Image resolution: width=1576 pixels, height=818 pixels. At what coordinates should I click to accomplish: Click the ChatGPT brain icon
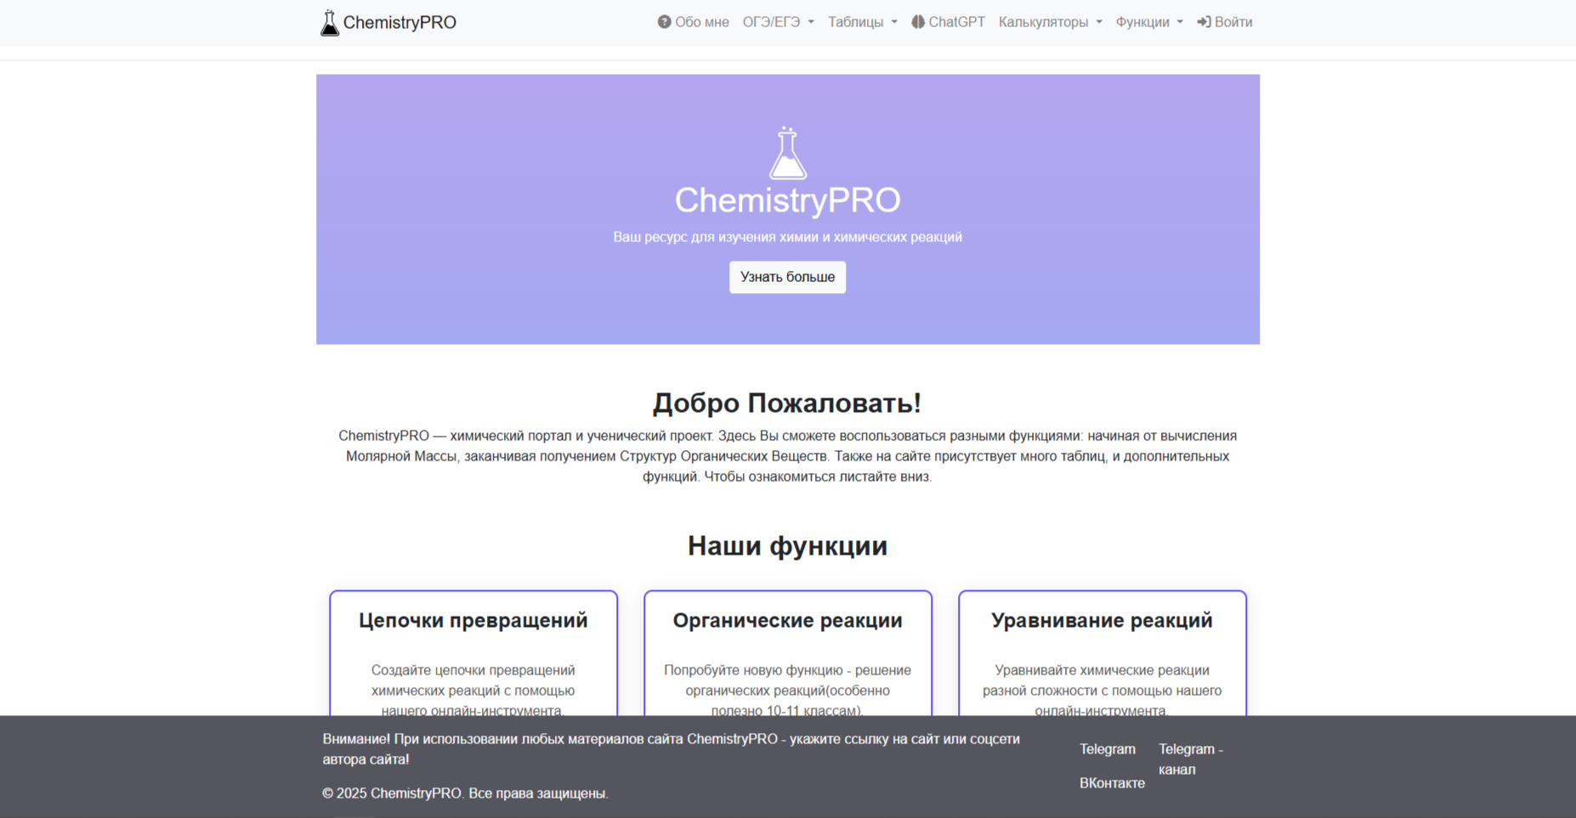pos(918,22)
